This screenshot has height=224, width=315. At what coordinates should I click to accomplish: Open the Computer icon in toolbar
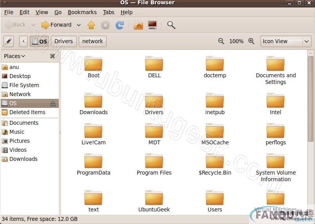[152, 25]
